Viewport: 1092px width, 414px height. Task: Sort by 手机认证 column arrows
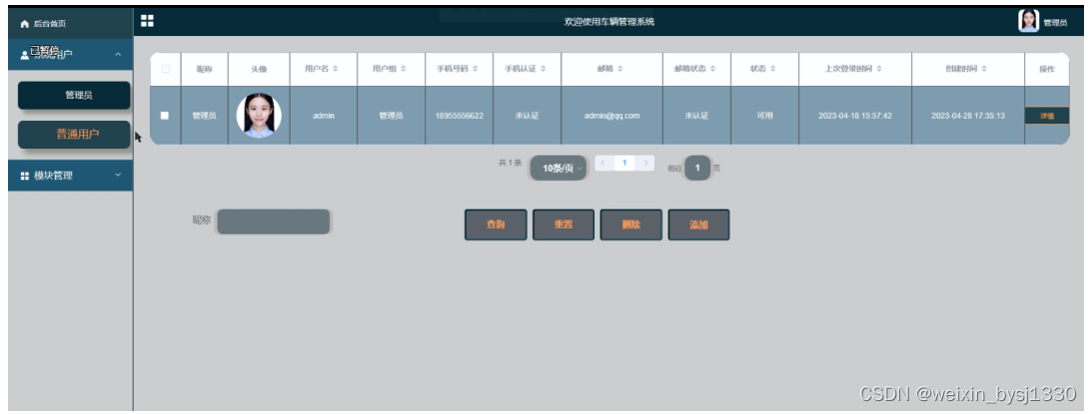pyautogui.click(x=543, y=69)
